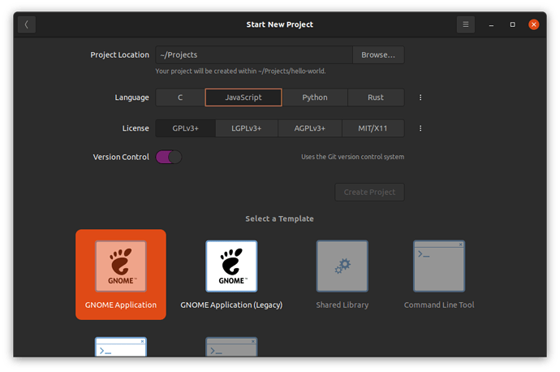This screenshot has height=372, width=560.
Task: Select the gray terminal template below GNOME Application (Legacy)
Action: coord(231,347)
